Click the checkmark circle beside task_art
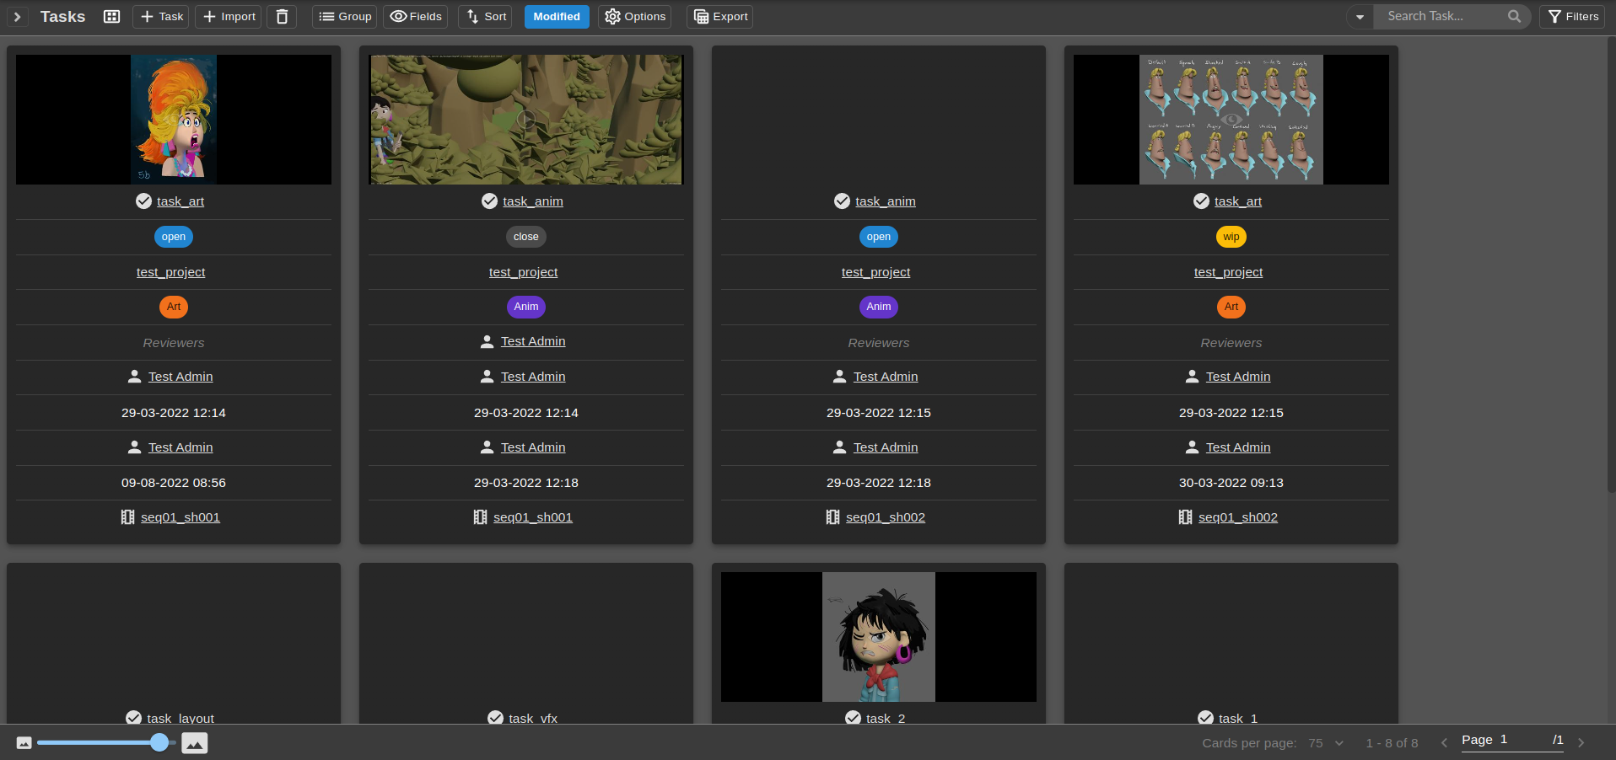 point(142,201)
